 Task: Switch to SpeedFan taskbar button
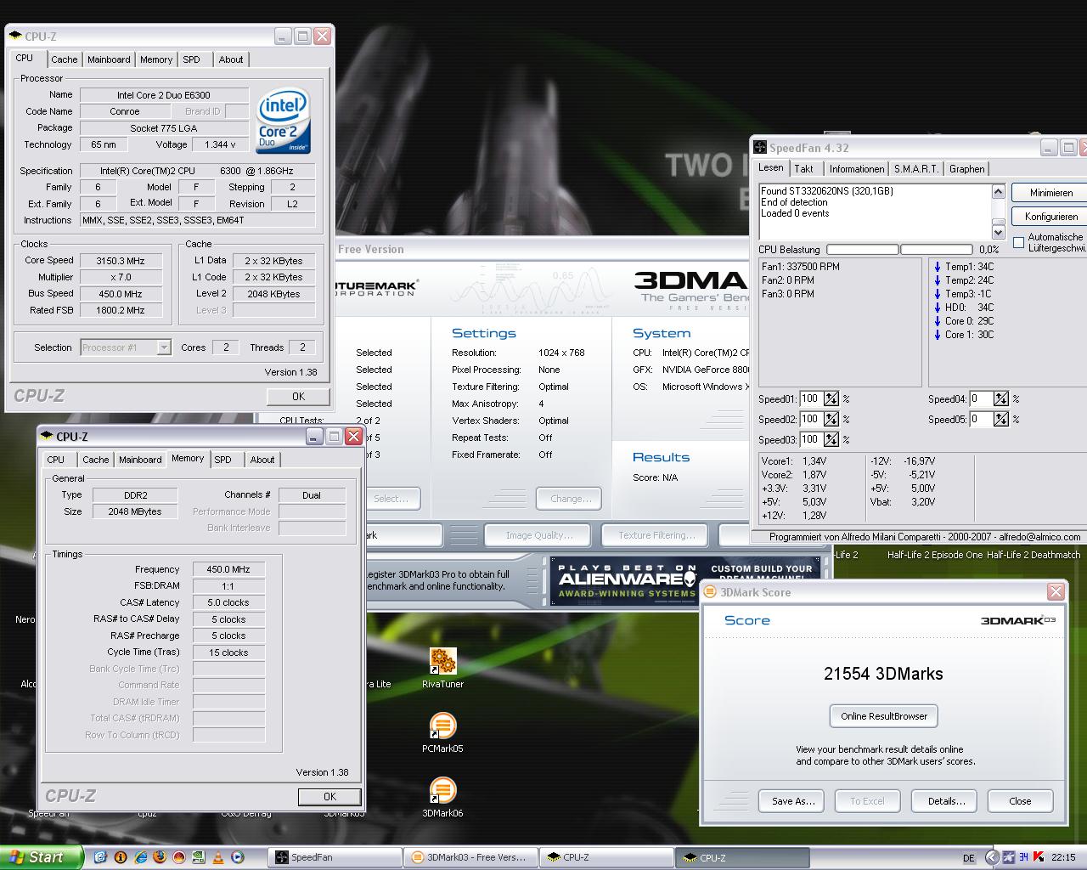(336, 857)
